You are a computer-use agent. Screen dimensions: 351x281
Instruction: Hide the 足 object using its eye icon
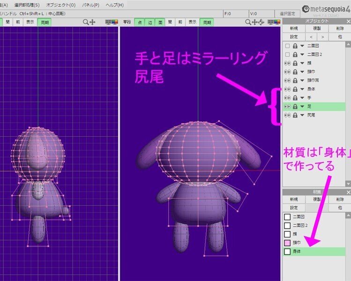click(x=287, y=106)
